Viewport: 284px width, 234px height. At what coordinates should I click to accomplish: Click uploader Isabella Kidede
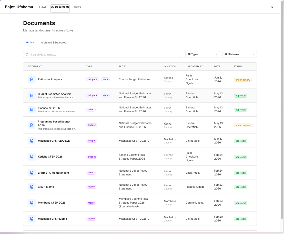click(195, 187)
